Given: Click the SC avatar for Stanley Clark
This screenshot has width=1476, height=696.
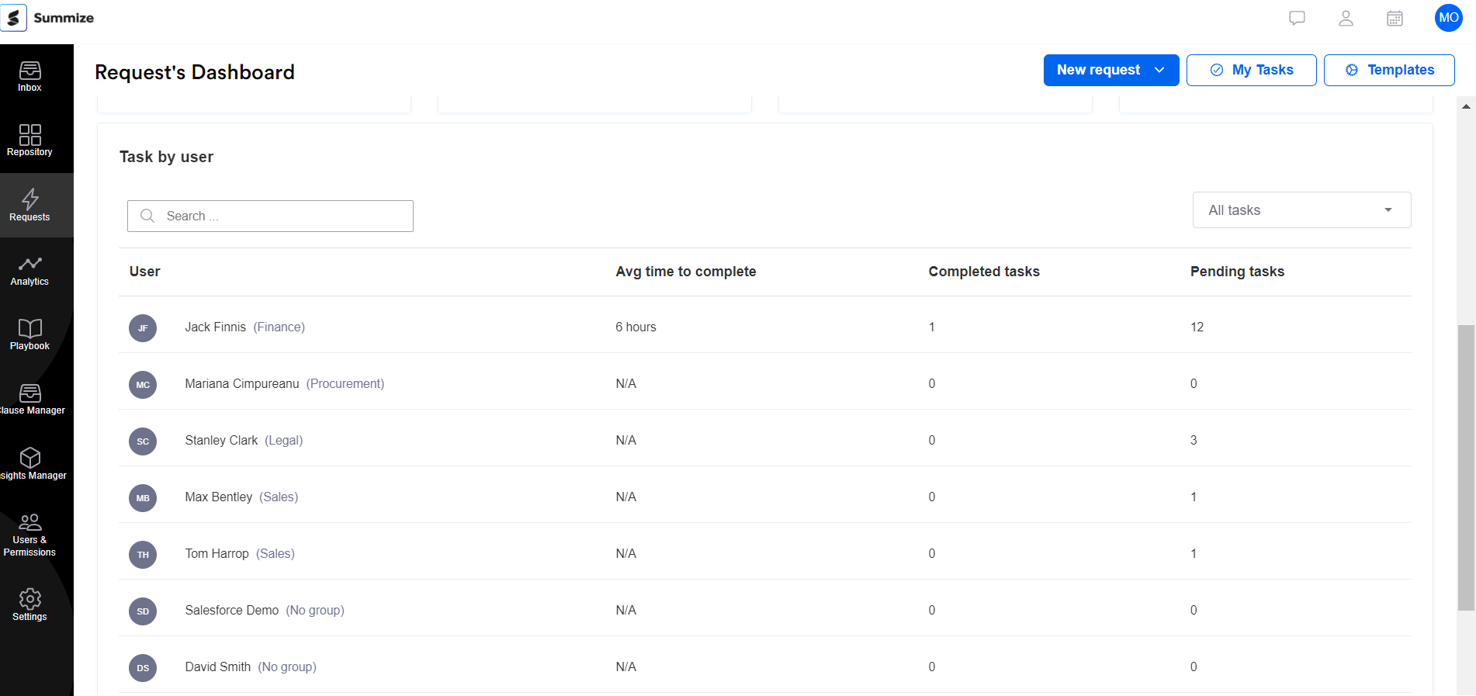Looking at the screenshot, I should [143, 441].
